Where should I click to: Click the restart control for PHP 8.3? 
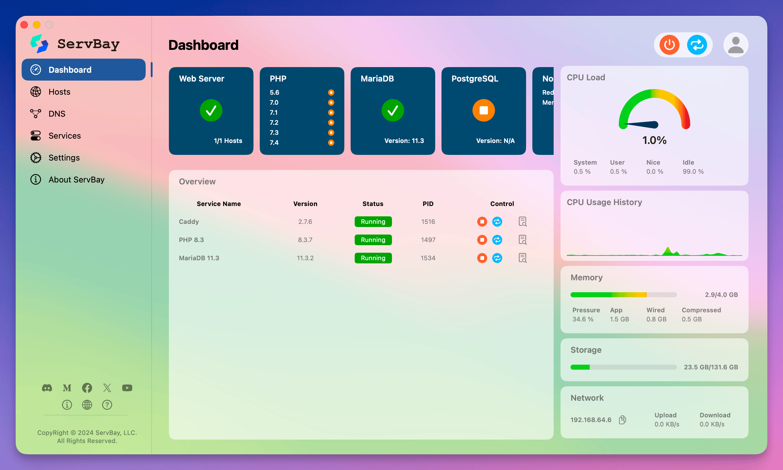tap(498, 240)
